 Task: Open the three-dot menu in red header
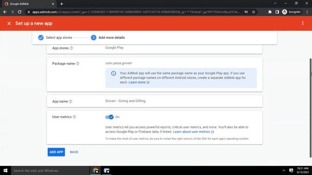click(x=303, y=23)
